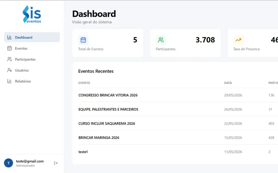Click the EVENTO column header

point(84,83)
